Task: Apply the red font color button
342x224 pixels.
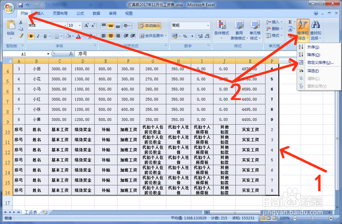Action: tap(78, 36)
